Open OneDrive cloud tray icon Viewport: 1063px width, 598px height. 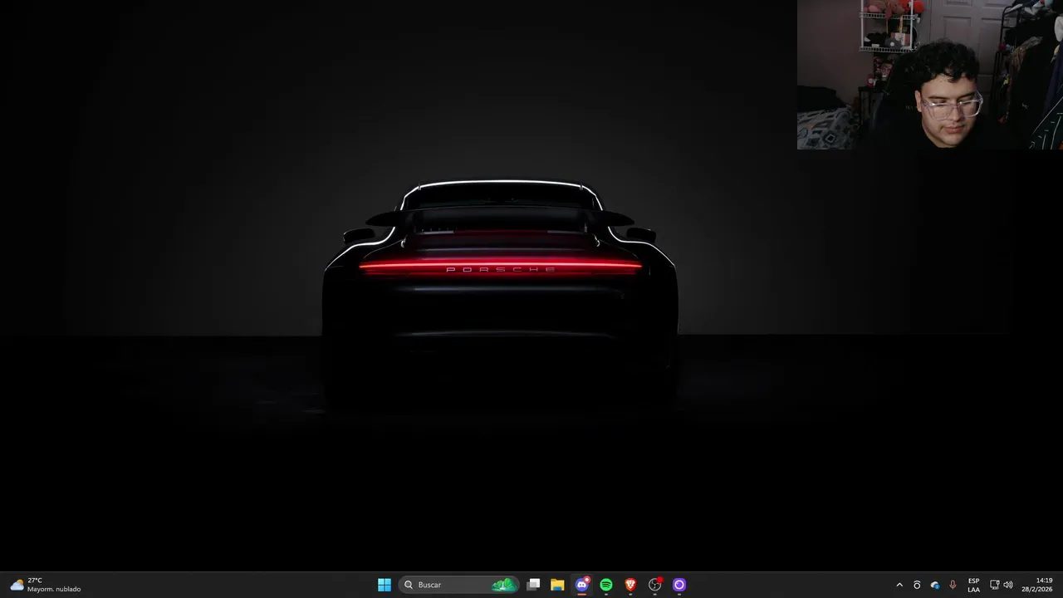935,585
